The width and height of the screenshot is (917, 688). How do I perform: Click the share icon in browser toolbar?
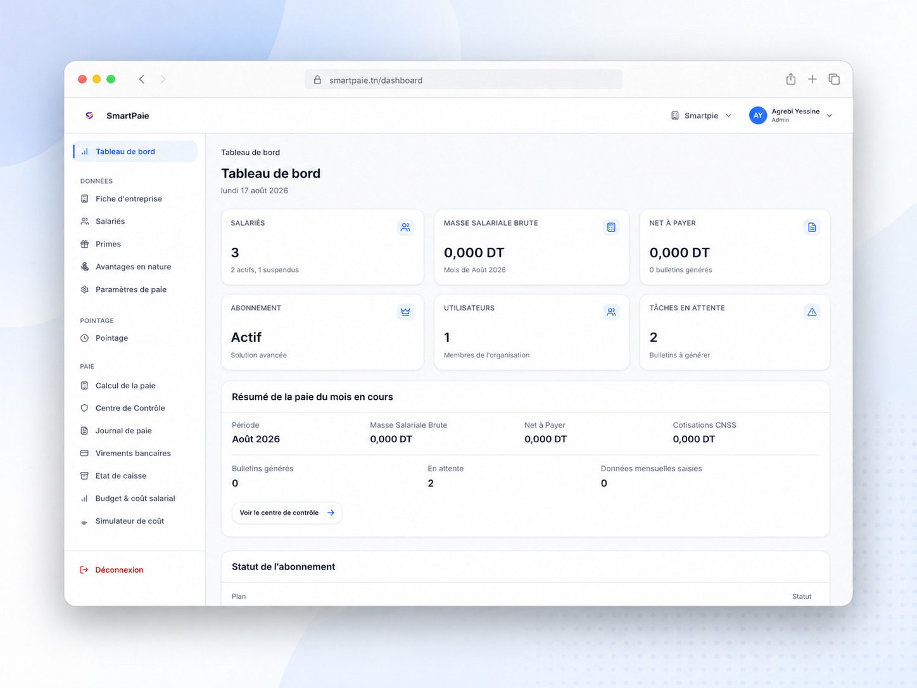pos(791,79)
